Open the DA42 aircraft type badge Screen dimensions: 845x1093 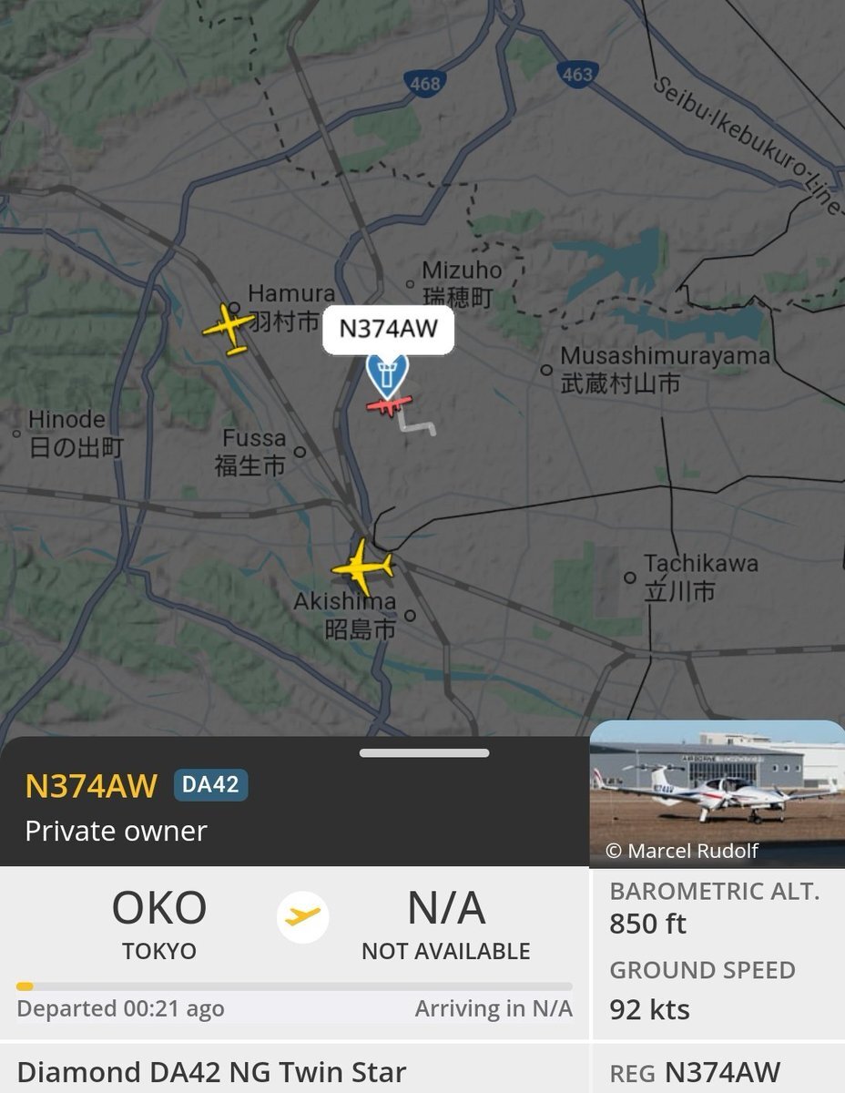coord(210,785)
